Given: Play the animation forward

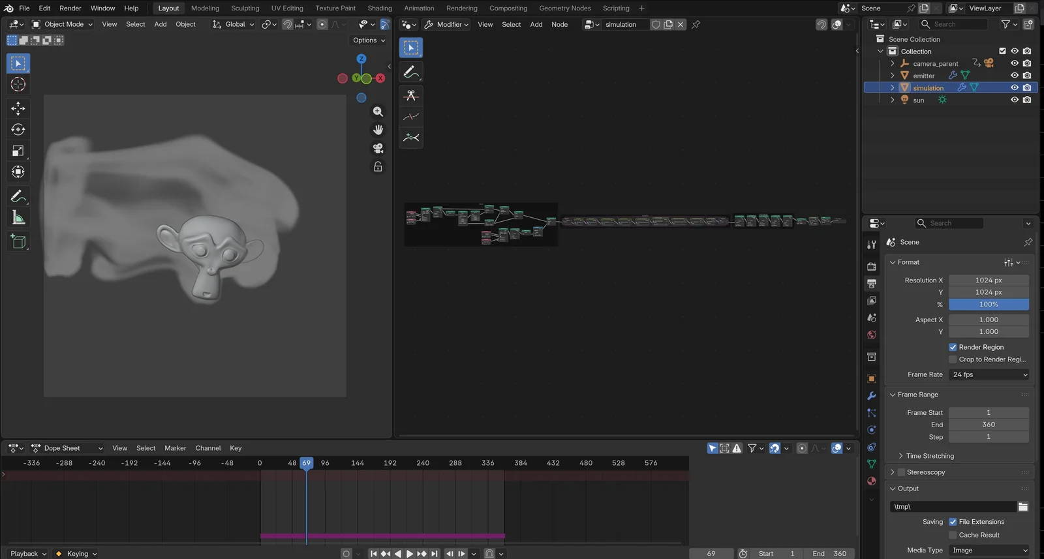Looking at the screenshot, I should tap(410, 554).
